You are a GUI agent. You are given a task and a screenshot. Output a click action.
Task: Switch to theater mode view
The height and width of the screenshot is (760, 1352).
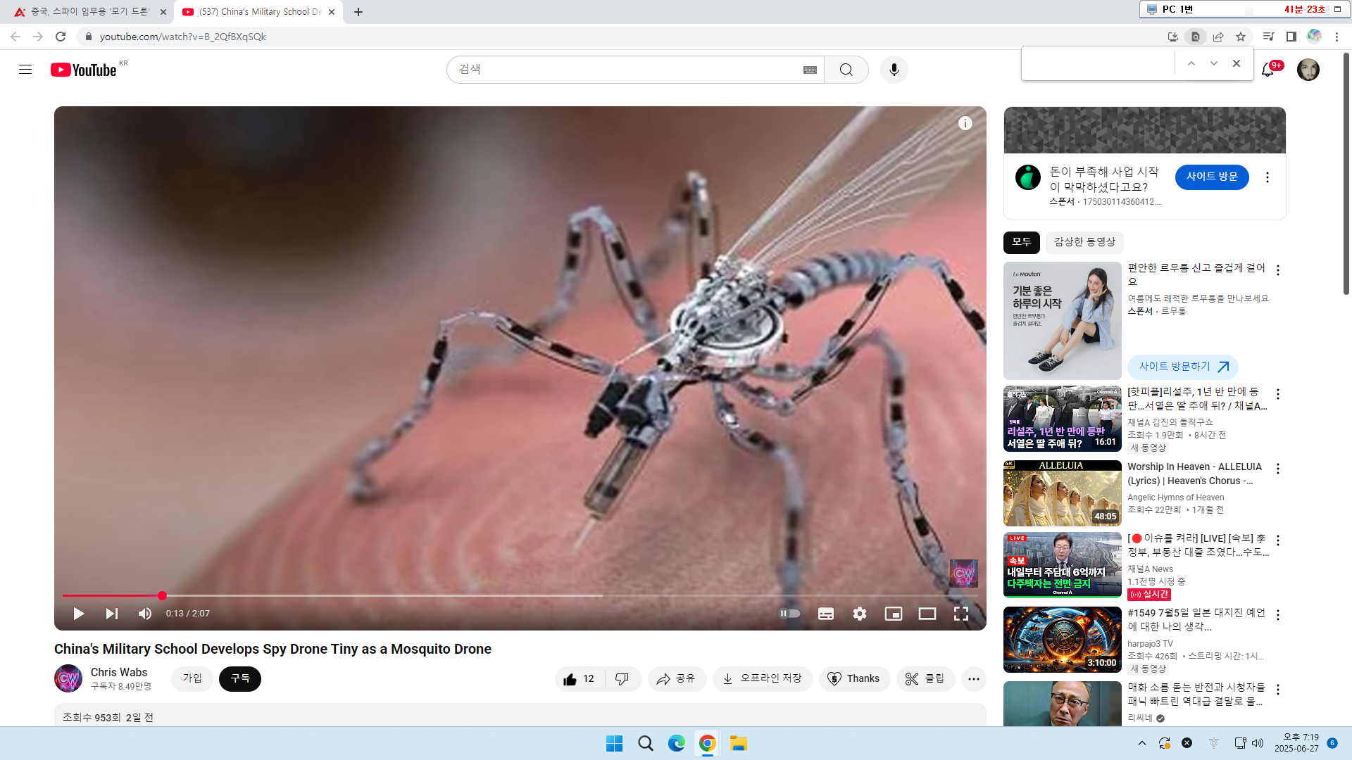click(927, 614)
